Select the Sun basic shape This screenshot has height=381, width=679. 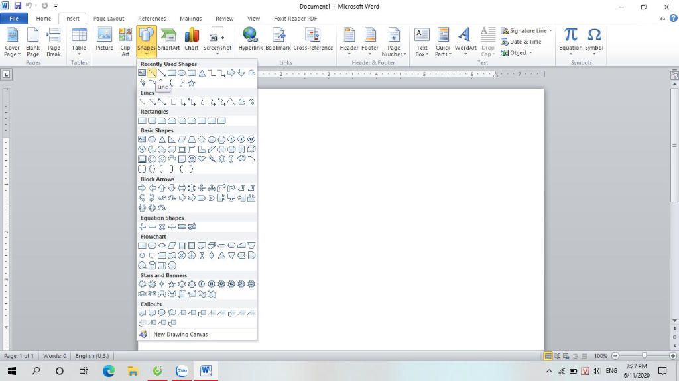coord(221,159)
